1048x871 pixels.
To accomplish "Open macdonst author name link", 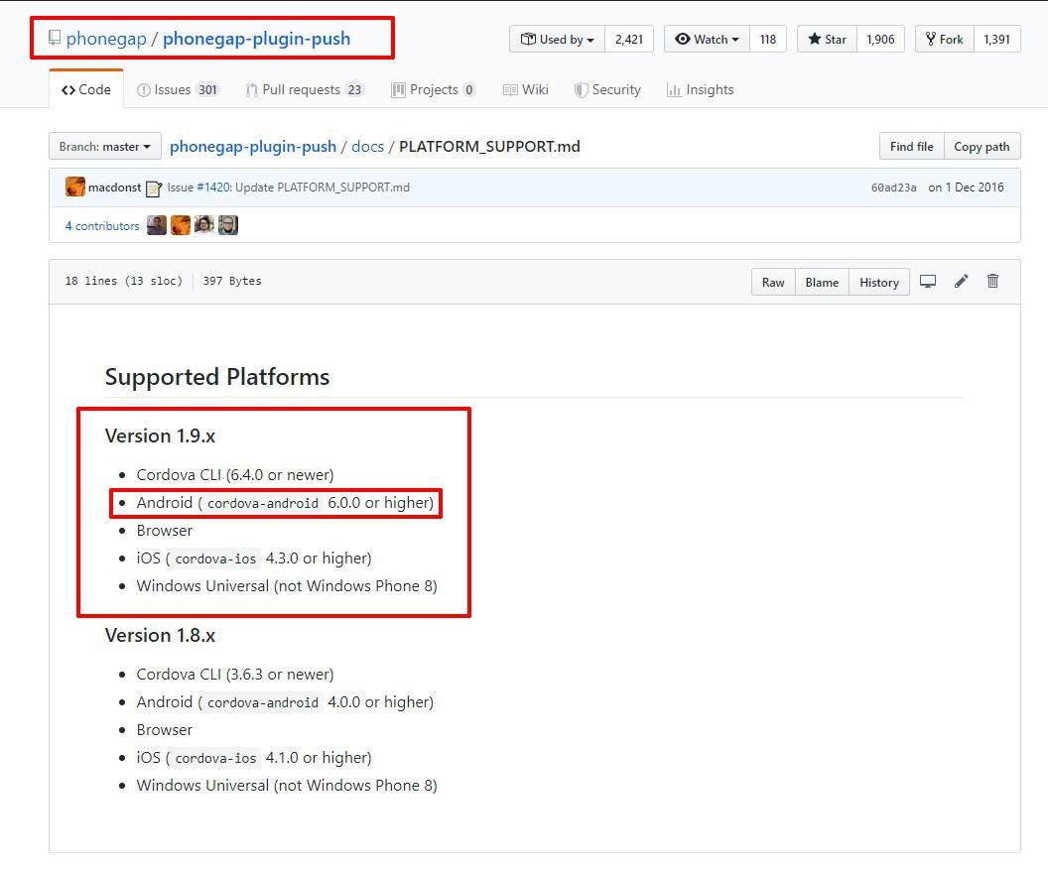I will (114, 187).
